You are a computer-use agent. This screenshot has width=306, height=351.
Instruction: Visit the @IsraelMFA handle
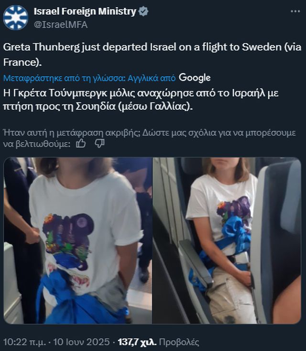click(x=61, y=25)
